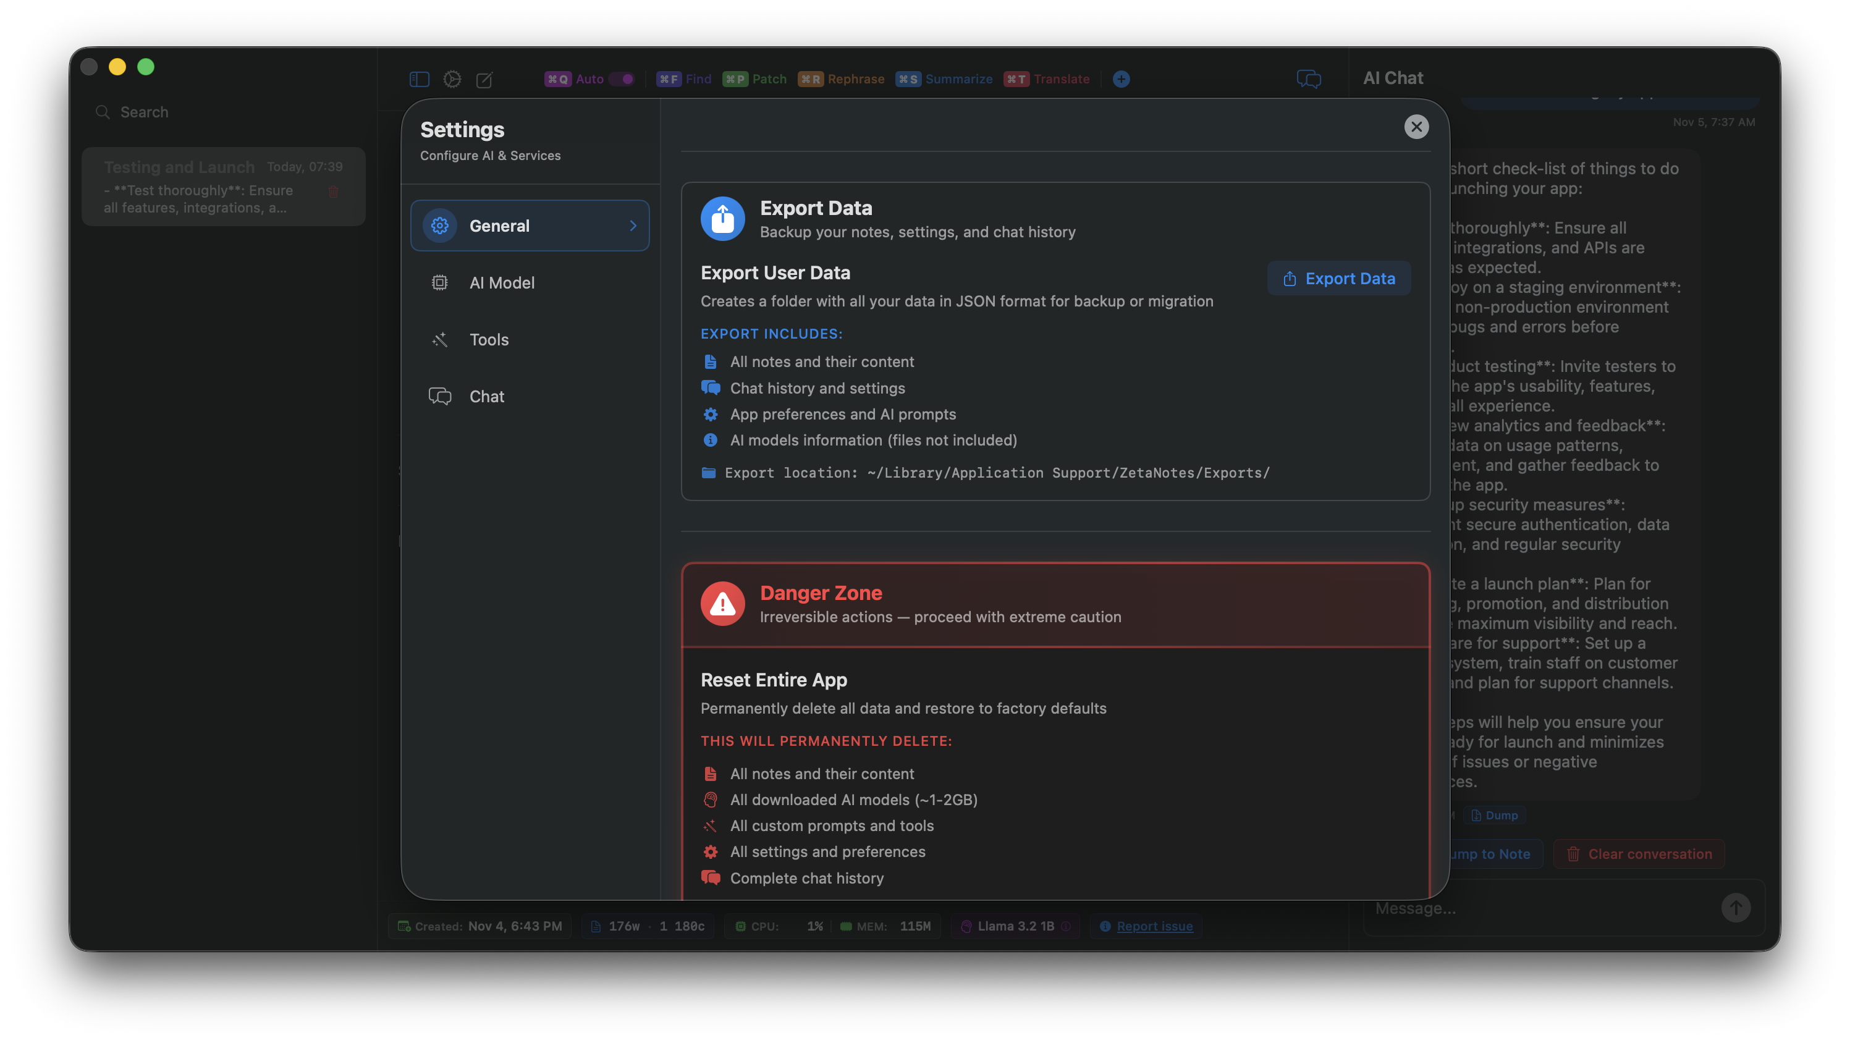Click the Export Data button
The height and width of the screenshot is (1043, 1850).
point(1338,279)
